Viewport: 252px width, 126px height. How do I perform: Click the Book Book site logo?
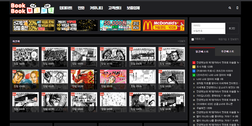tap(32, 8)
